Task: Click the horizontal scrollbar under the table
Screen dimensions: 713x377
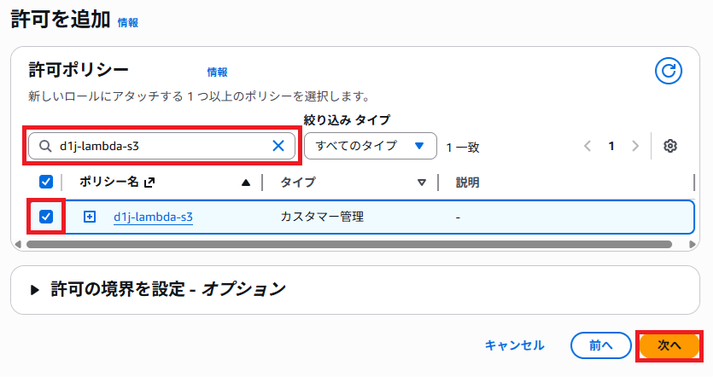Action: coord(342,244)
